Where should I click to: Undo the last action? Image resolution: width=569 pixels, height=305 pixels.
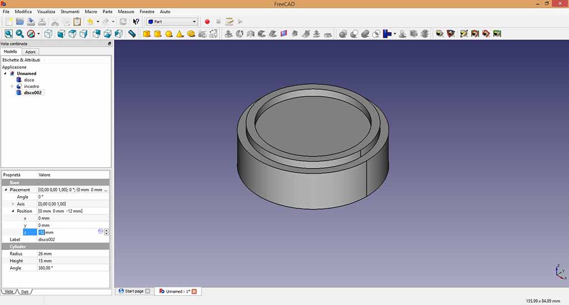[x=90, y=22]
